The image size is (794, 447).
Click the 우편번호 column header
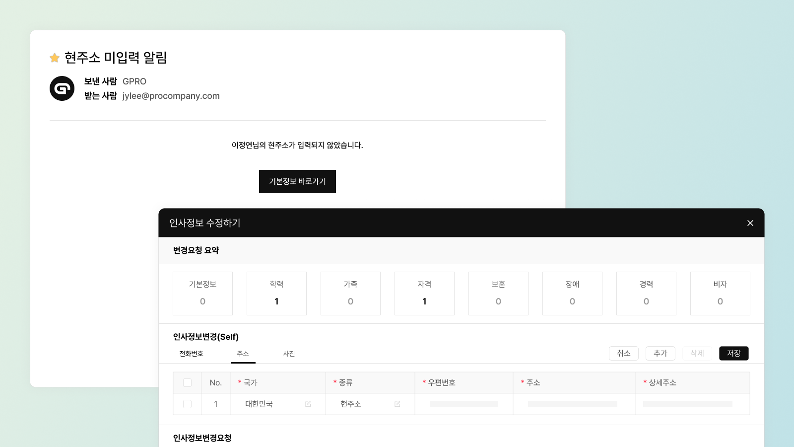[x=463, y=382]
